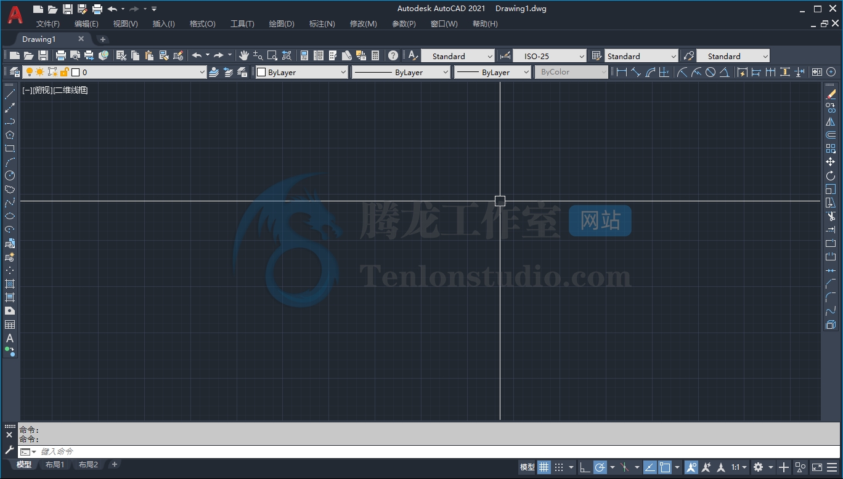Select the Trim scissors tool
The image size is (843, 479).
(831, 216)
